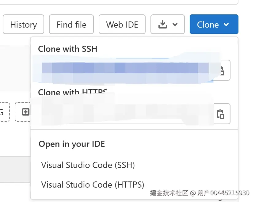The height and width of the screenshot is (202, 255).
Task: Click the watermark username text 用户00445215930
Action: tap(223, 193)
